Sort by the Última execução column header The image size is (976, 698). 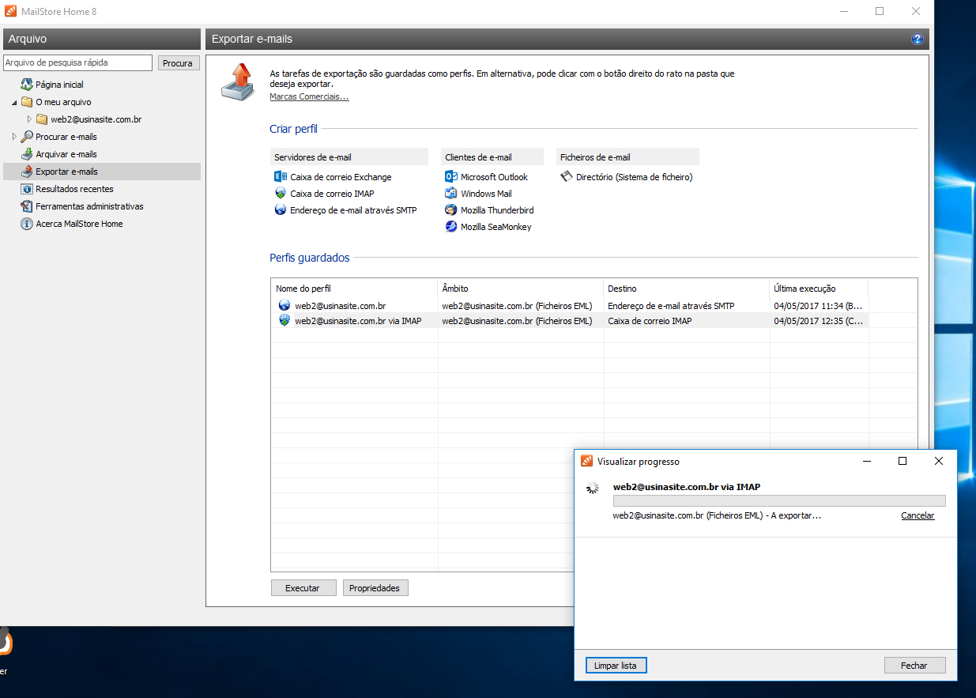tap(818, 289)
